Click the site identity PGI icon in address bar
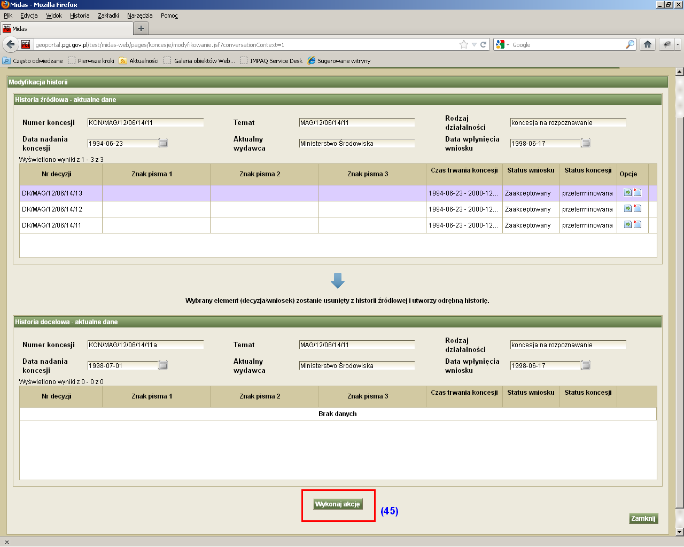This screenshot has width=684, height=547. (x=26, y=45)
